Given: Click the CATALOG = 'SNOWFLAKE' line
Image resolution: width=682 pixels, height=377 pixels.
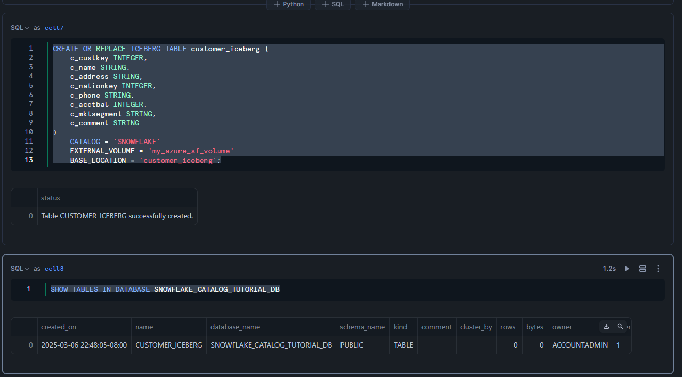Looking at the screenshot, I should (x=116, y=142).
